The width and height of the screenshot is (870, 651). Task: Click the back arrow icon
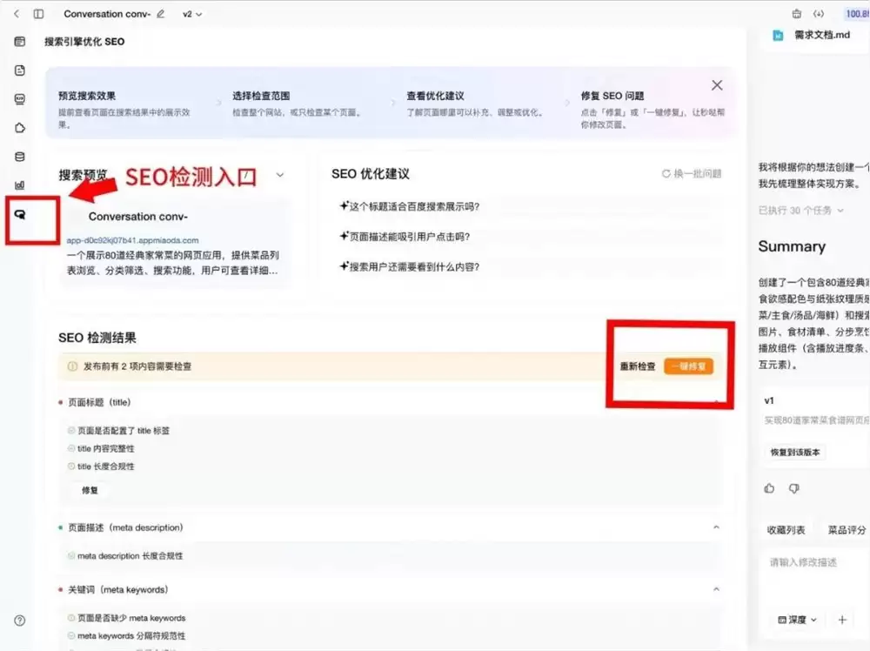tap(17, 14)
